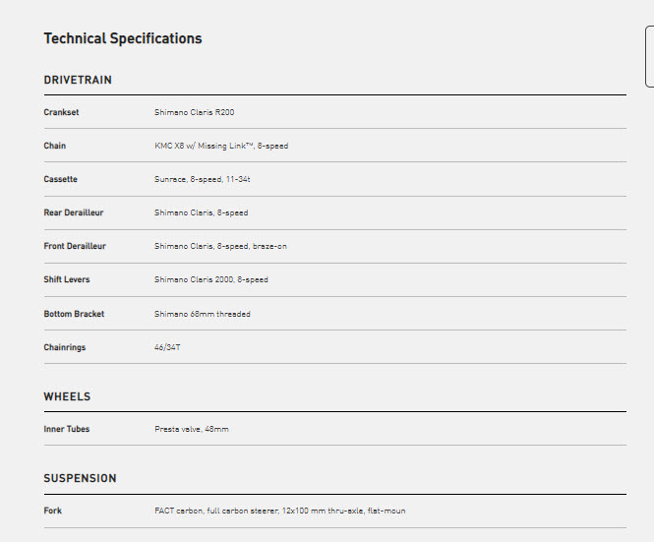This screenshot has height=542, width=654.
Task: Click the Crankset row label
Action: [x=61, y=112]
